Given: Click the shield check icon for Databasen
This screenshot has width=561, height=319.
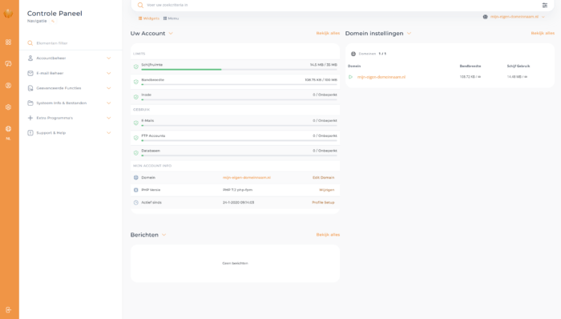Looking at the screenshot, I should click(136, 153).
